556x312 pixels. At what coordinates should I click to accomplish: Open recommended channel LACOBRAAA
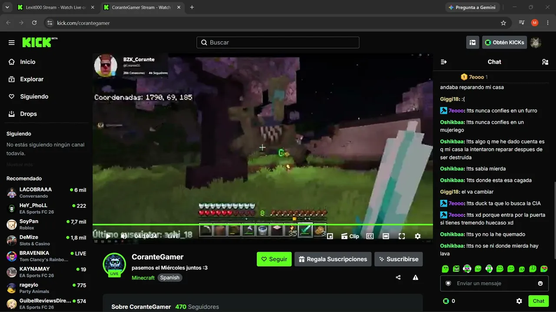46,193
